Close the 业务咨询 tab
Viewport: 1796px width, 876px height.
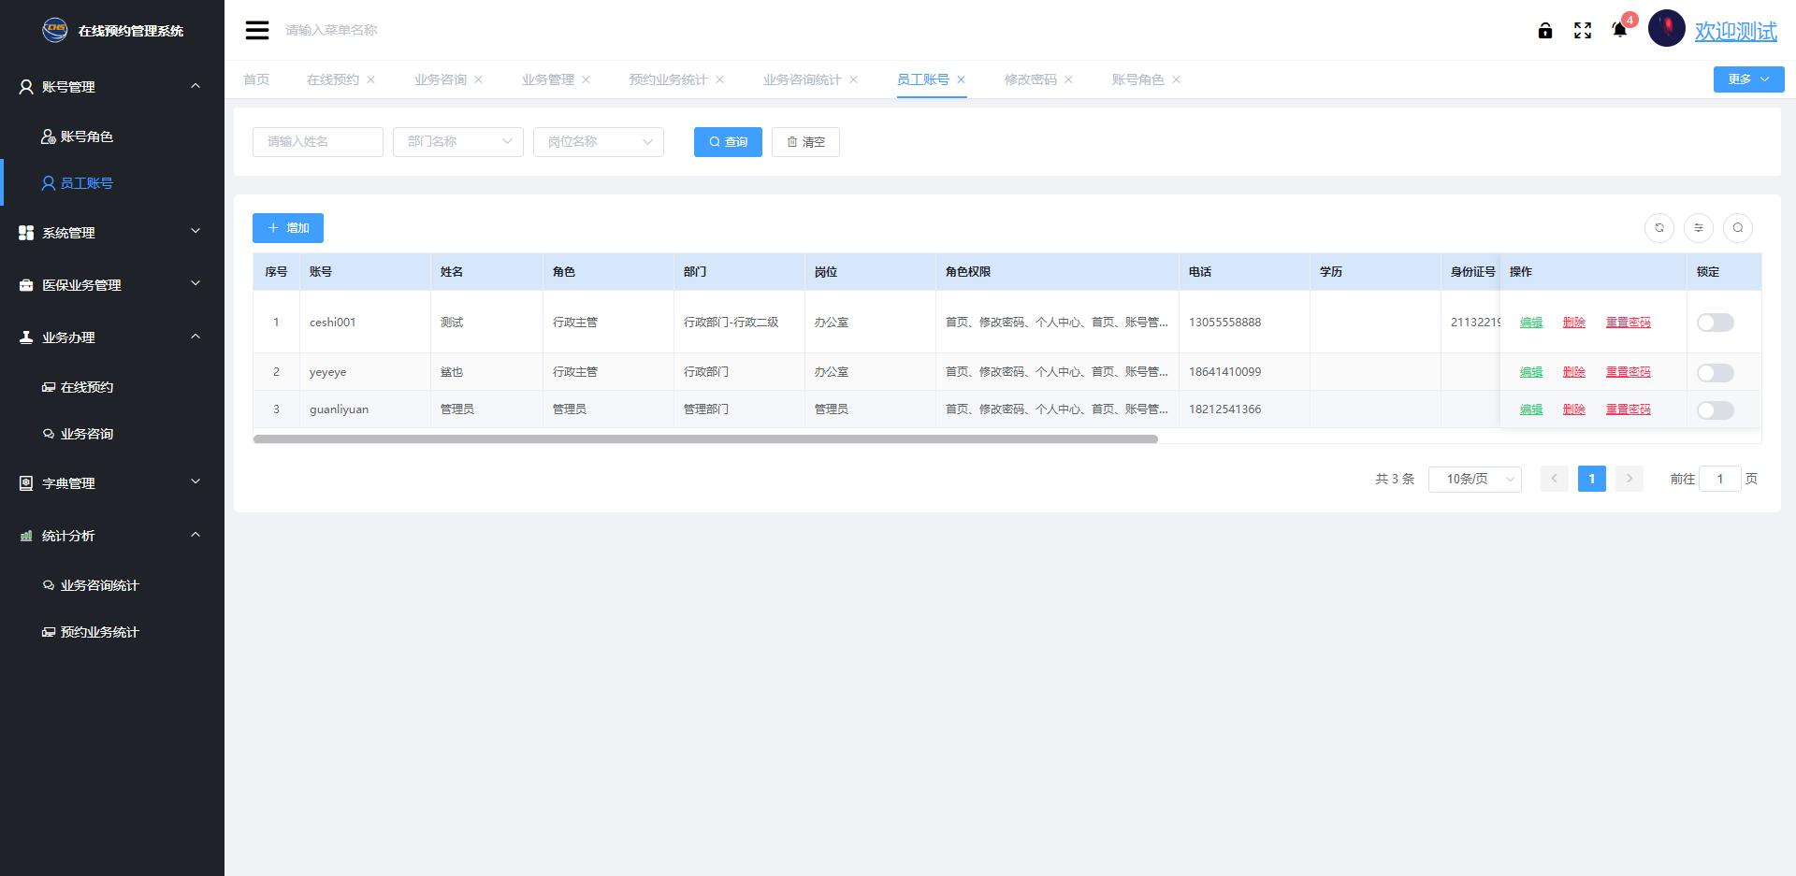point(479,79)
